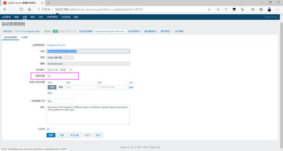Image resolution: width=283 pixels, height=151 pixels.
Task: Open 模板 in the Zabbix menu
Action: click(16, 17)
